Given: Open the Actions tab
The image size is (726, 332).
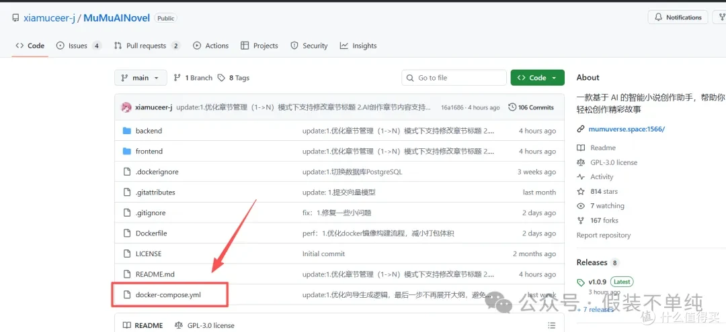Looking at the screenshot, I should pyautogui.click(x=210, y=46).
